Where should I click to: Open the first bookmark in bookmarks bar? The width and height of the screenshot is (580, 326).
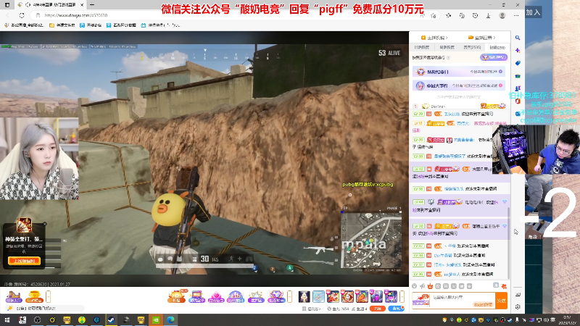tap(24, 25)
